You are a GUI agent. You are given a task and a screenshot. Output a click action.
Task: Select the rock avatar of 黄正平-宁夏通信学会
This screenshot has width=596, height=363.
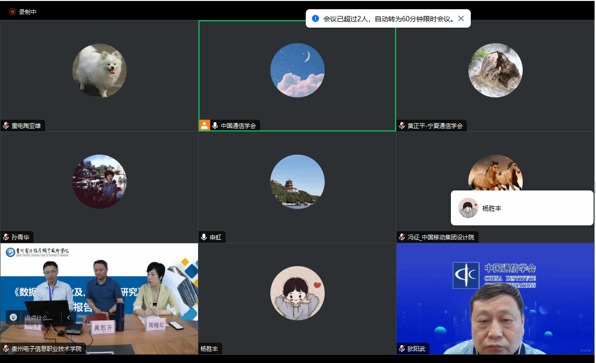pos(495,70)
